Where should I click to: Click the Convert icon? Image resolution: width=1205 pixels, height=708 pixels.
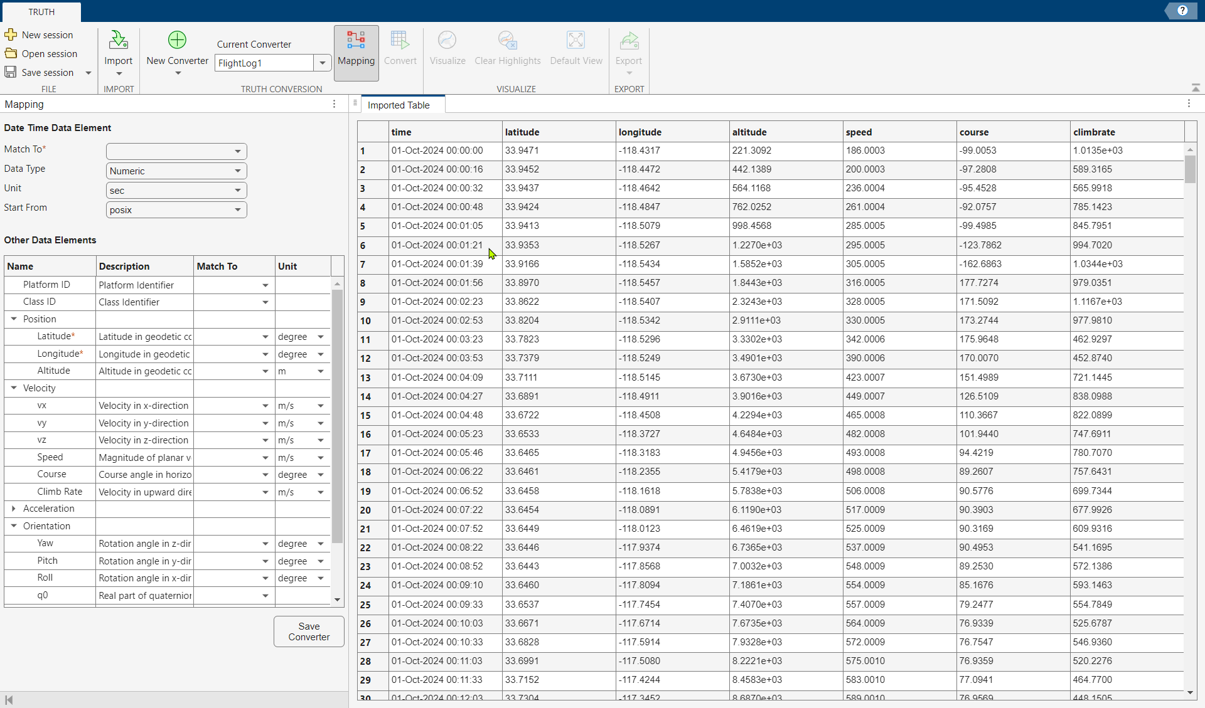point(400,40)
